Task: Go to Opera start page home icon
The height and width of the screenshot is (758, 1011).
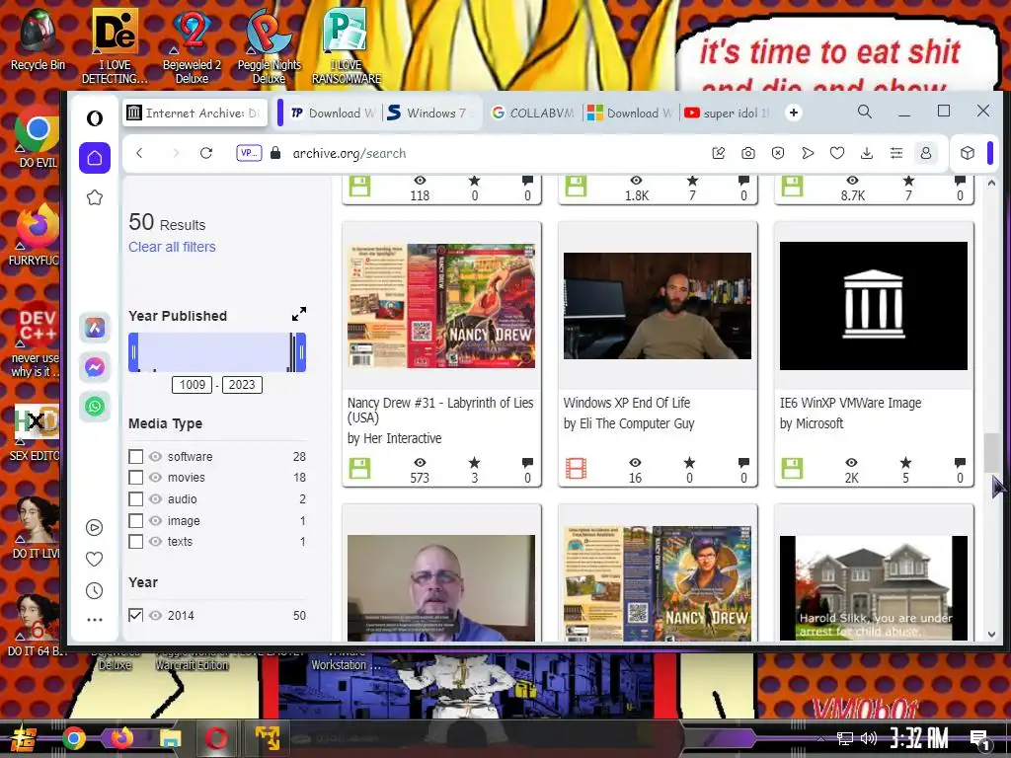Action: [95, 158]
